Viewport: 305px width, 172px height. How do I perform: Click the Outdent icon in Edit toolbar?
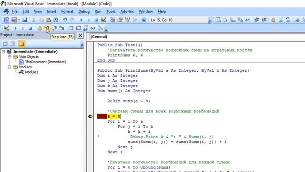[264, 20]
